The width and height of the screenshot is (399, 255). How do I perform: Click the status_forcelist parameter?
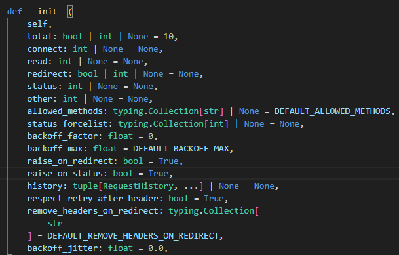(x=67, y=124)
